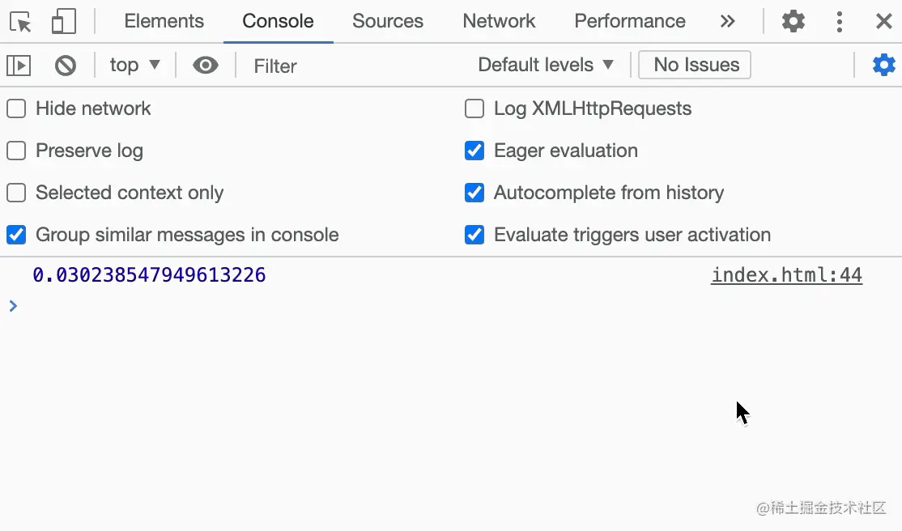Focus the Filter input field

coord(354,66)
